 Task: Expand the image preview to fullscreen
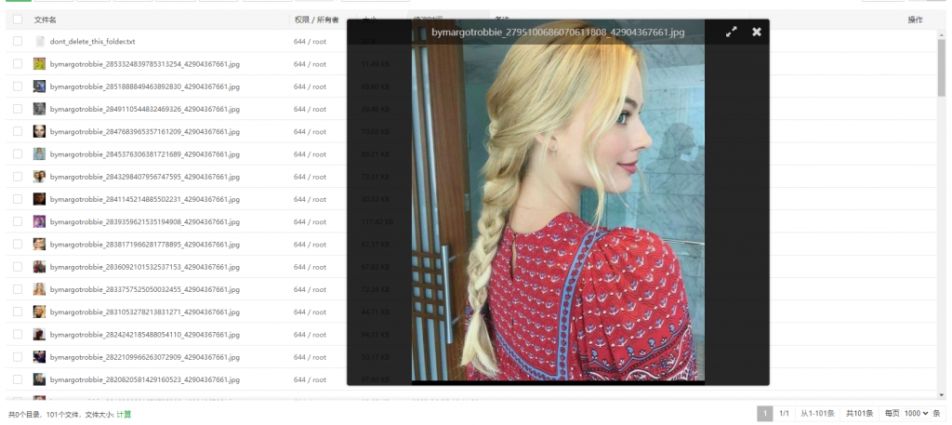coord(732,32)
